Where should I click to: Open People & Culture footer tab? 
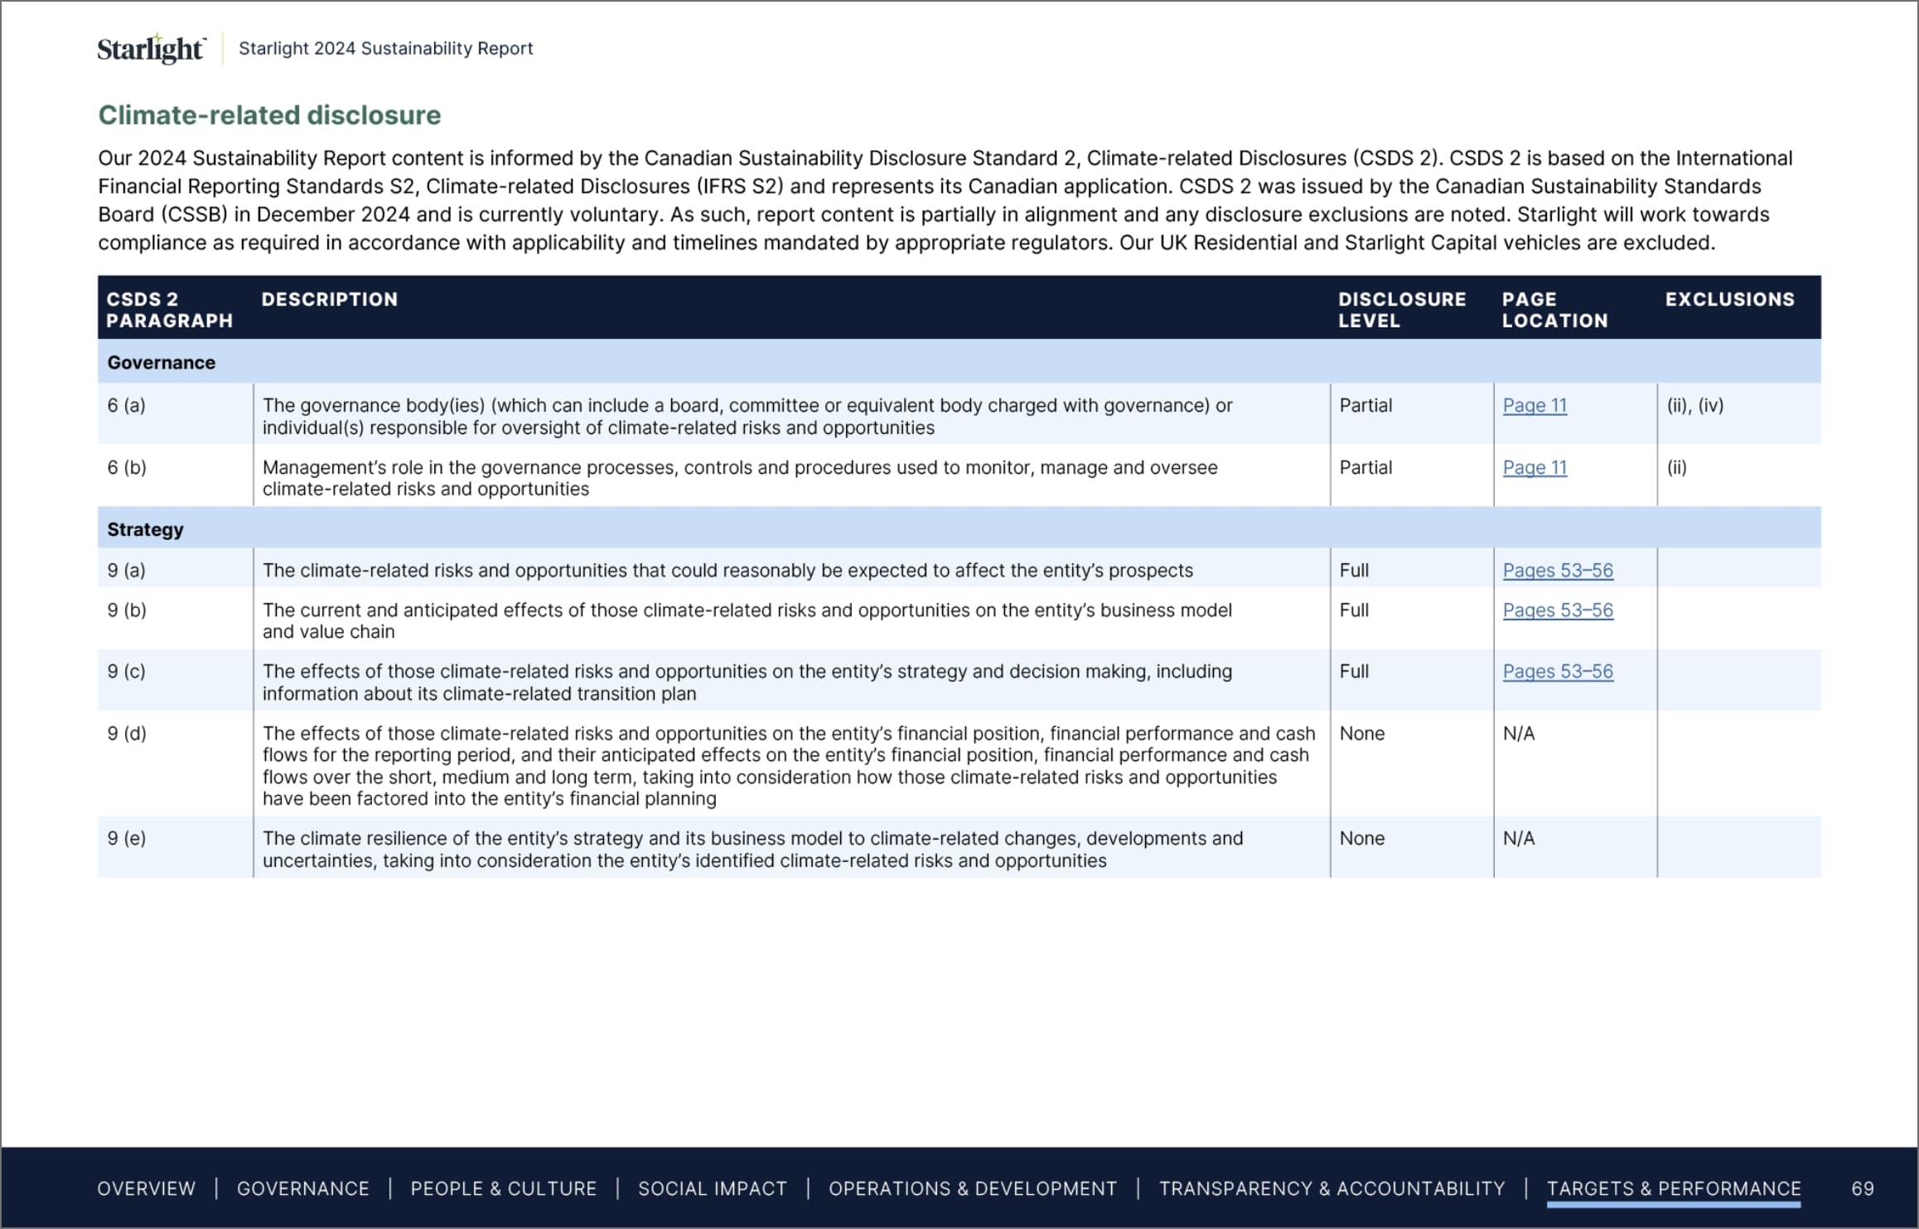503,1188
